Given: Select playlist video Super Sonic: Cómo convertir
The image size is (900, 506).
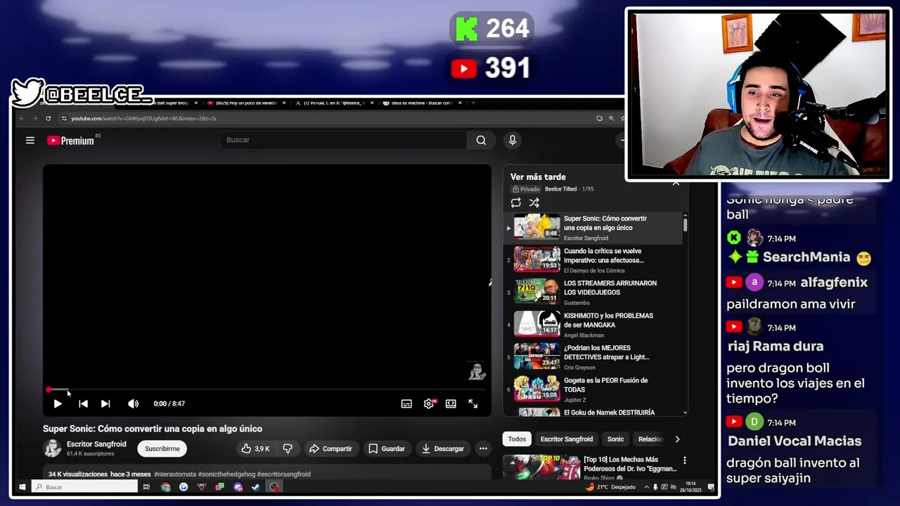Looking at the screenshot, I should [594, 228].
